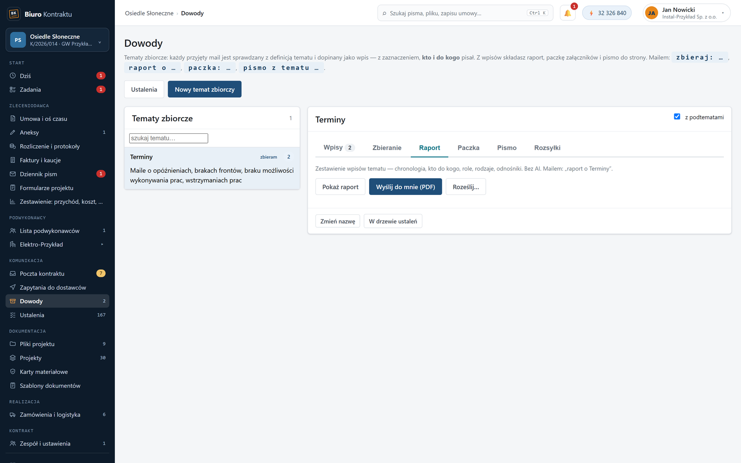Click the Nowy temat zbiorczy button
This screenshot has width=741, height=463.
coord(205,89)
